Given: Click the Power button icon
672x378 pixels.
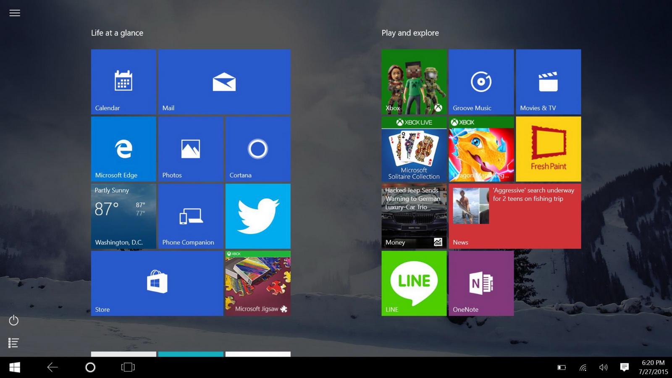Looking at the screenshot, I should 14,320.
